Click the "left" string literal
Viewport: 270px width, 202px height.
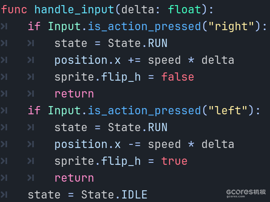[228, 110]
